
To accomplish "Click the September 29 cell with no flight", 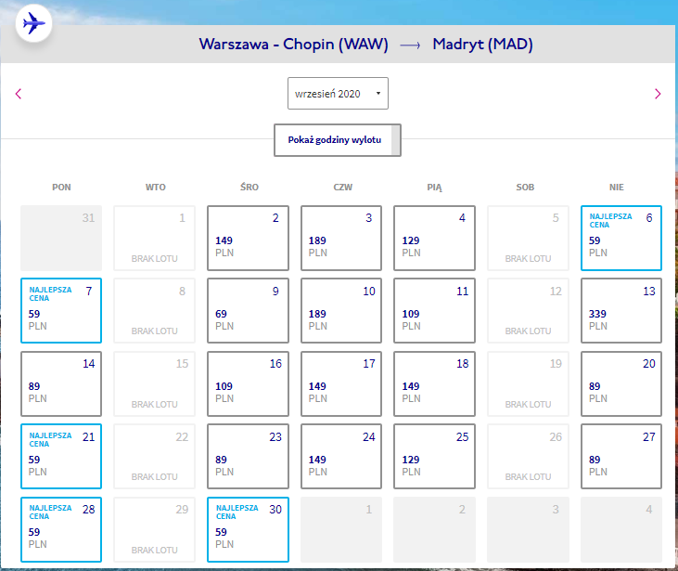I will point(154,529).
